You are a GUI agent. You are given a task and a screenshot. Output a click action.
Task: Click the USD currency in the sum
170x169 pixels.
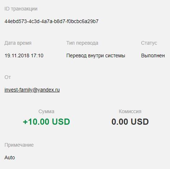tap(61, 121)
